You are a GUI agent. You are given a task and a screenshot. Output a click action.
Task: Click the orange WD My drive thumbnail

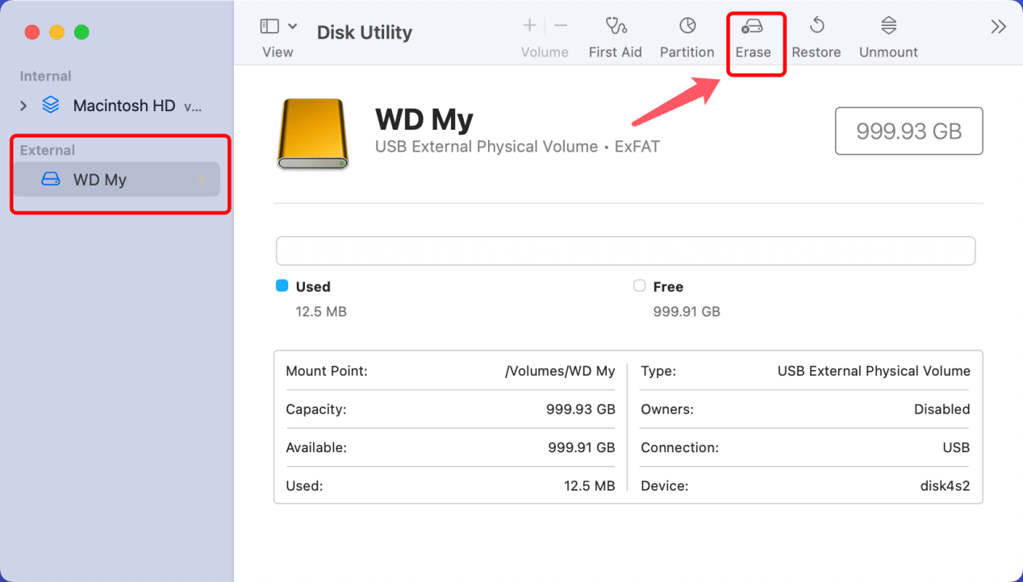[x=313, y=131]
